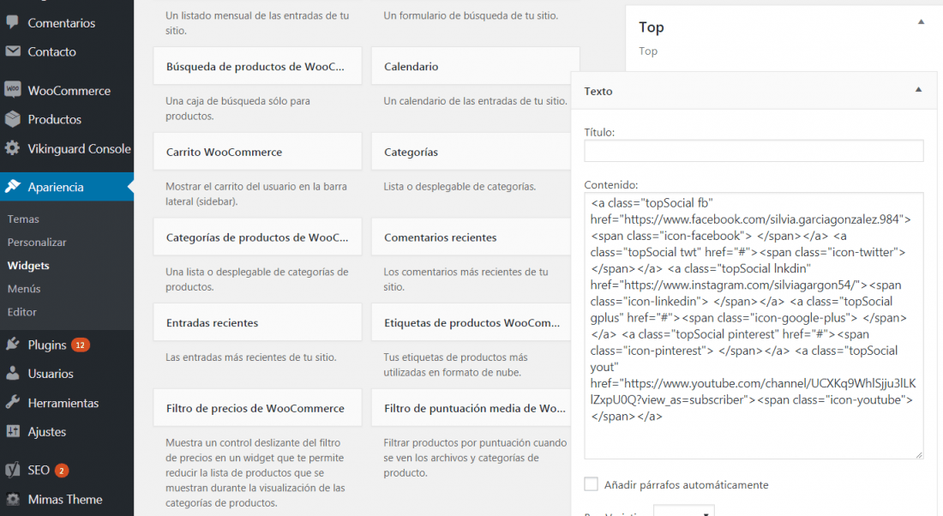943x516 pixels.
Task: Click the SEO Yoast icon
Action: (x=12, y=470)
